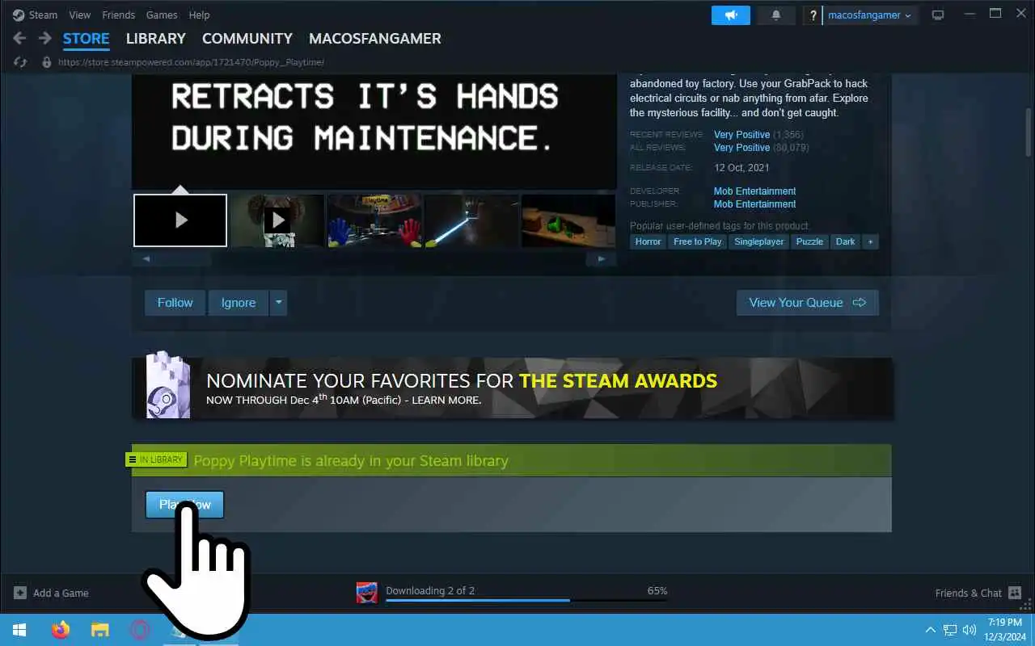
Task: Open the Friends menu
Action: pos(119,15)
